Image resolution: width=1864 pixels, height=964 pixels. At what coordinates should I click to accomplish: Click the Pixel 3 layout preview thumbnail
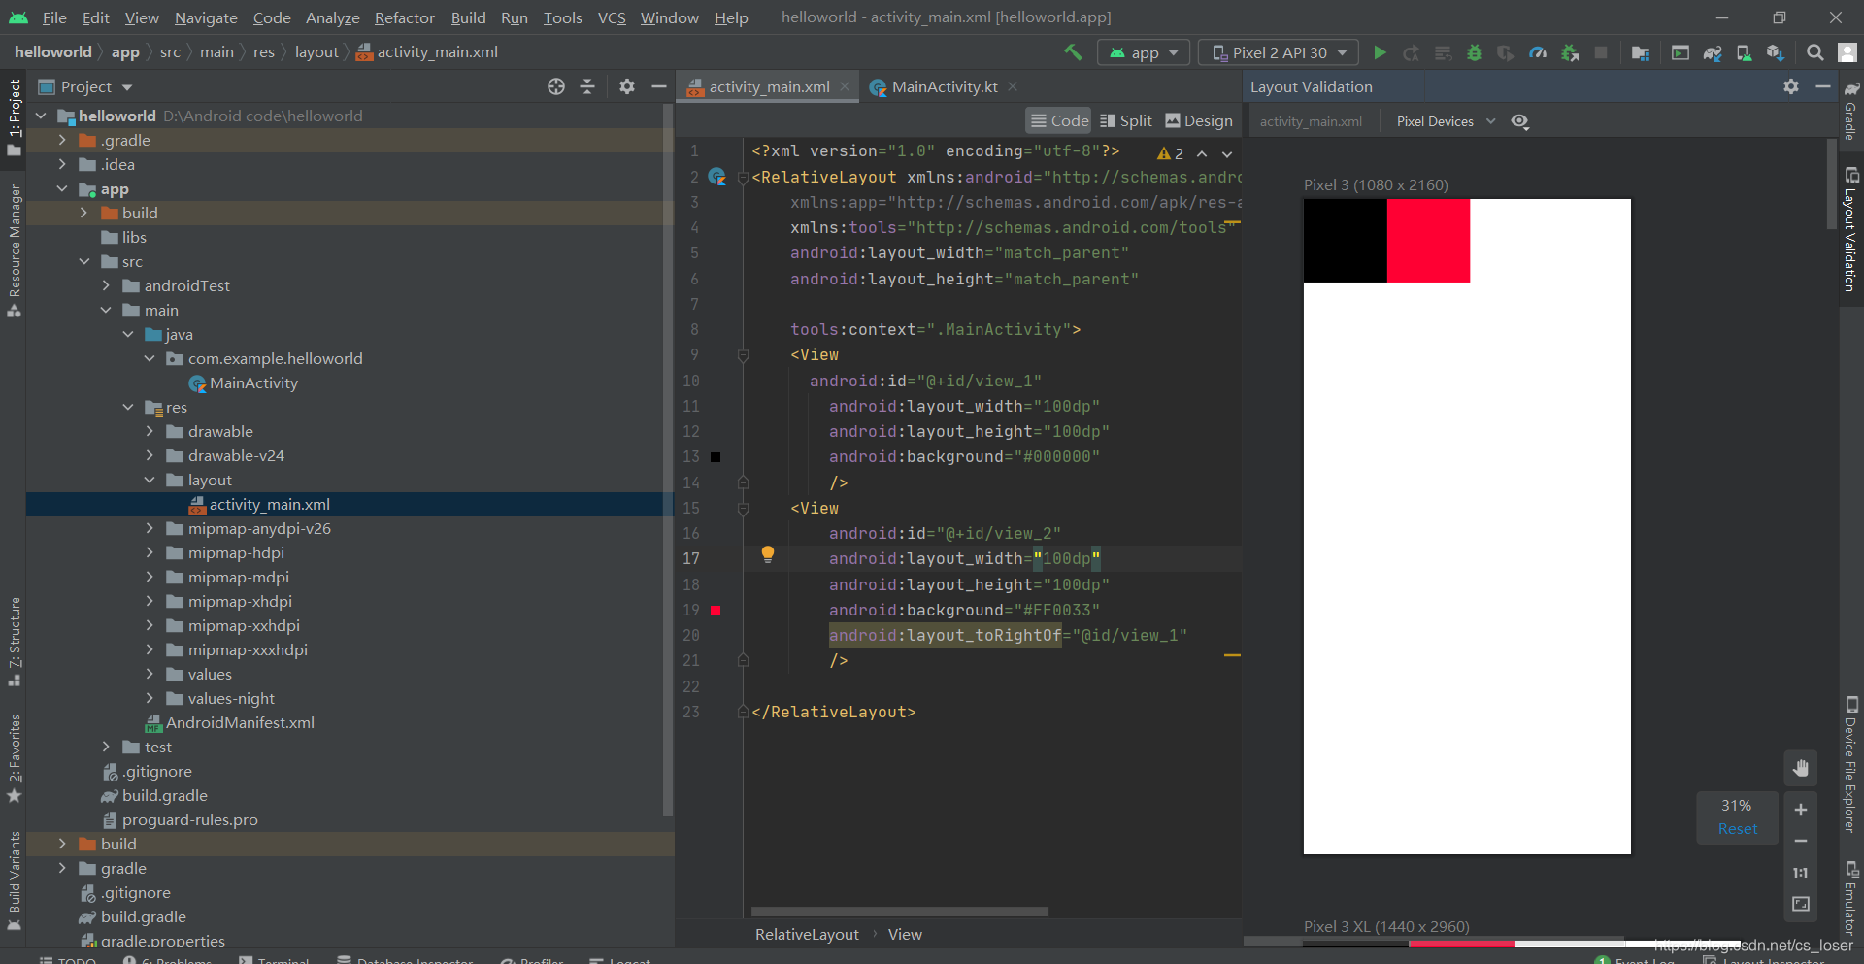coord(1467,527)
